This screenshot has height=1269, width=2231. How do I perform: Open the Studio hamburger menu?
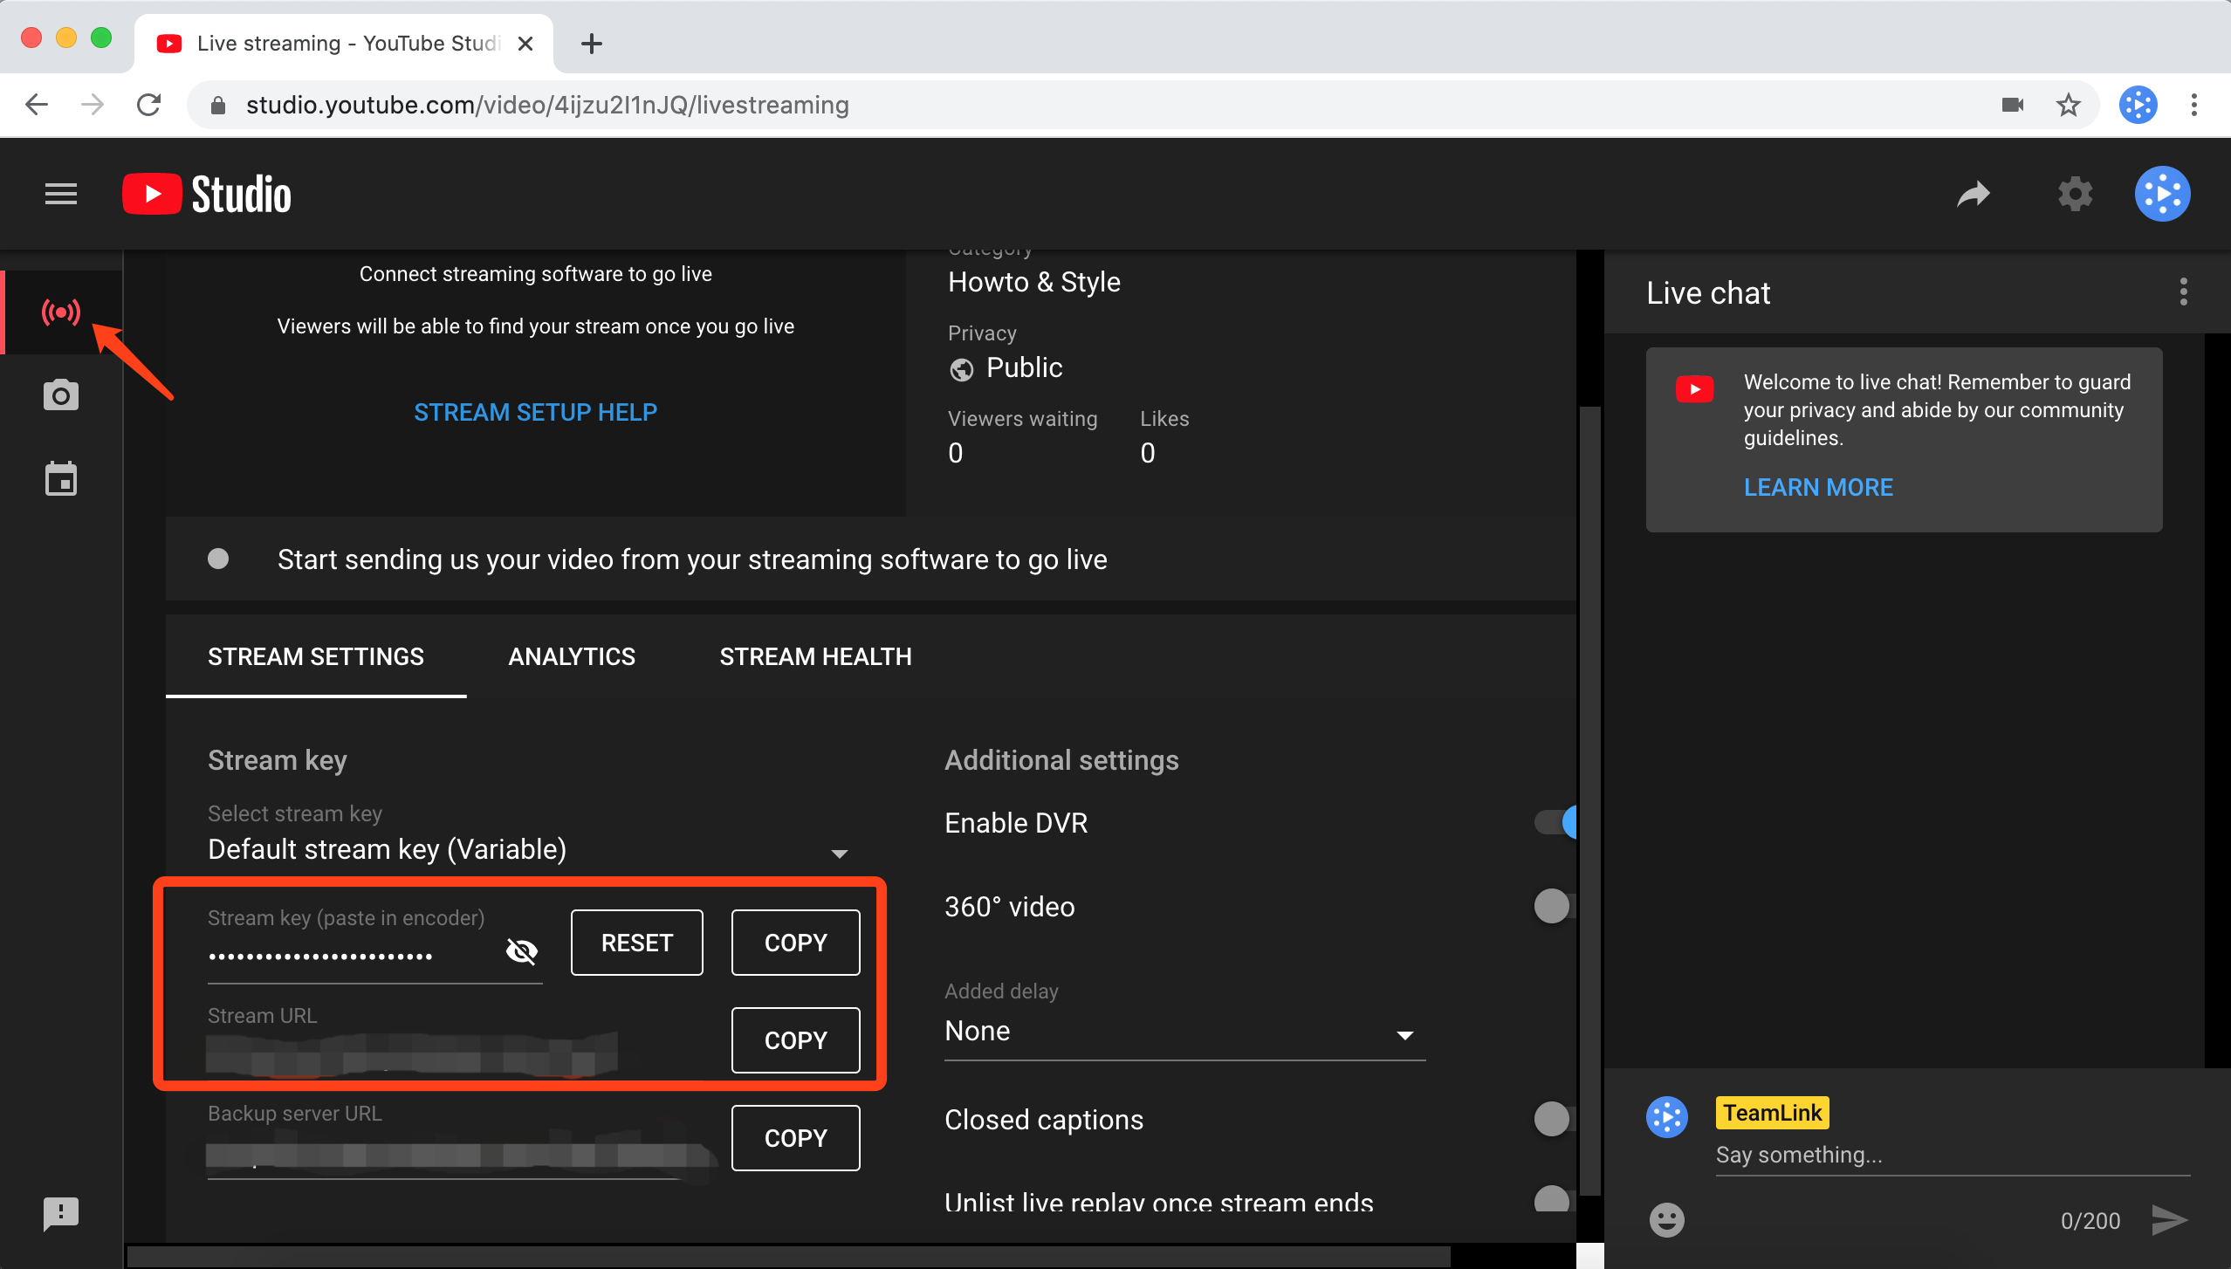click(x=61, y=194)
